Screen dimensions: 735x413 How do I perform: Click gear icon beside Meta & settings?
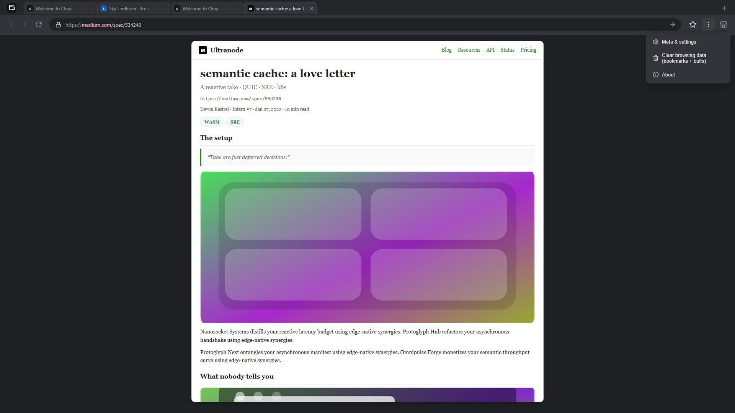point(656,42)
